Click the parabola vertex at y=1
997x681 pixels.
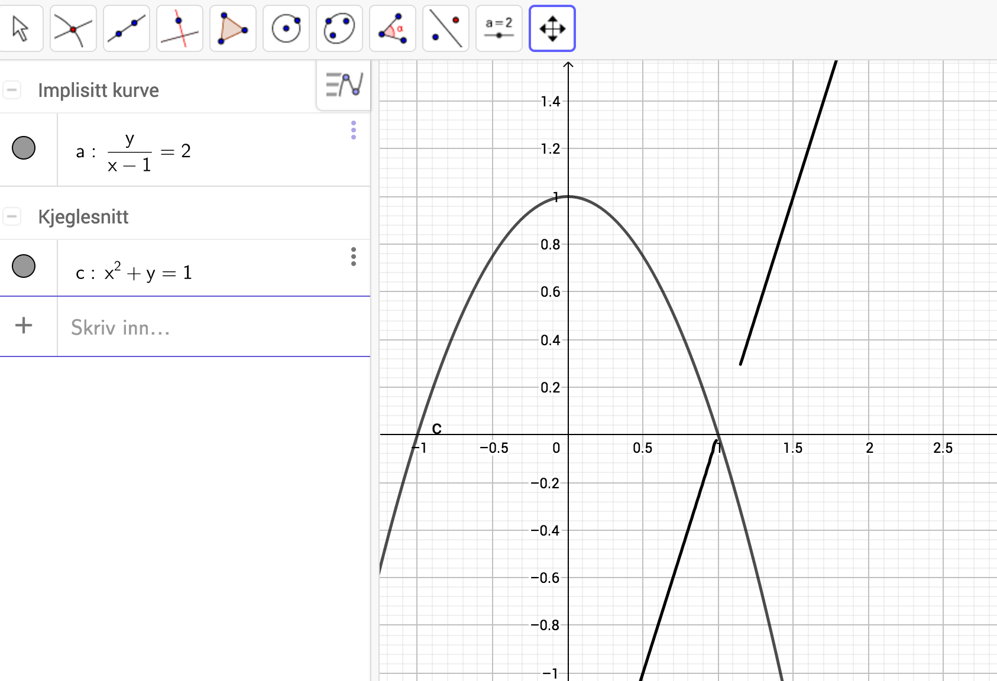568,196
